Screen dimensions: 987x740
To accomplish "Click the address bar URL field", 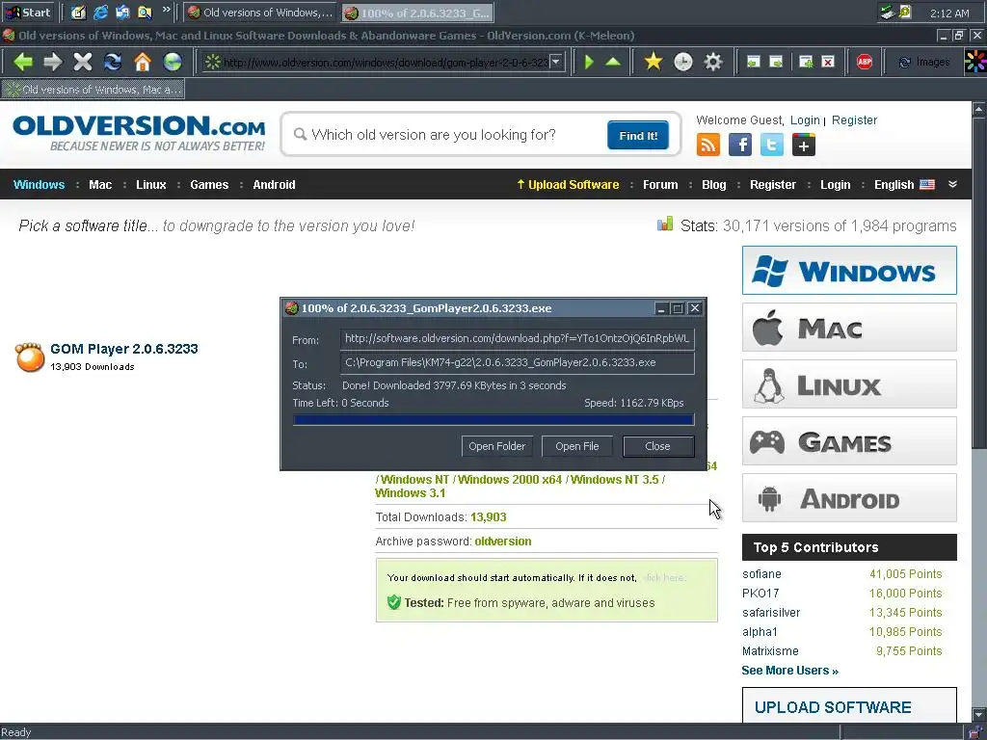I will pyautogui.click(x=386, y=62).
